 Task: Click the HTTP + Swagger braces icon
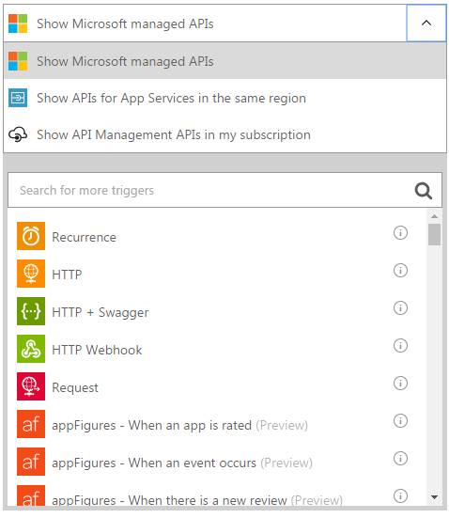coord(31,311)
